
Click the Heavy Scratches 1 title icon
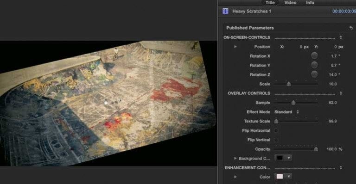(x=225, y=11)
